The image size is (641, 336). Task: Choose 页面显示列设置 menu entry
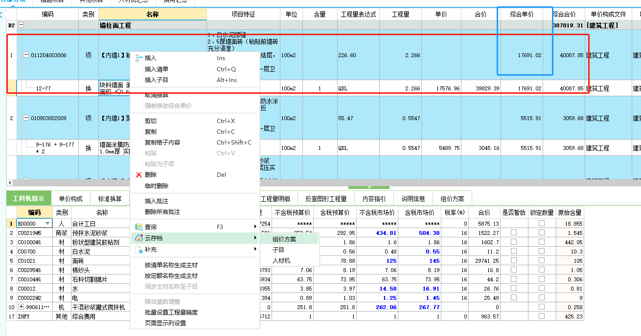194,323
